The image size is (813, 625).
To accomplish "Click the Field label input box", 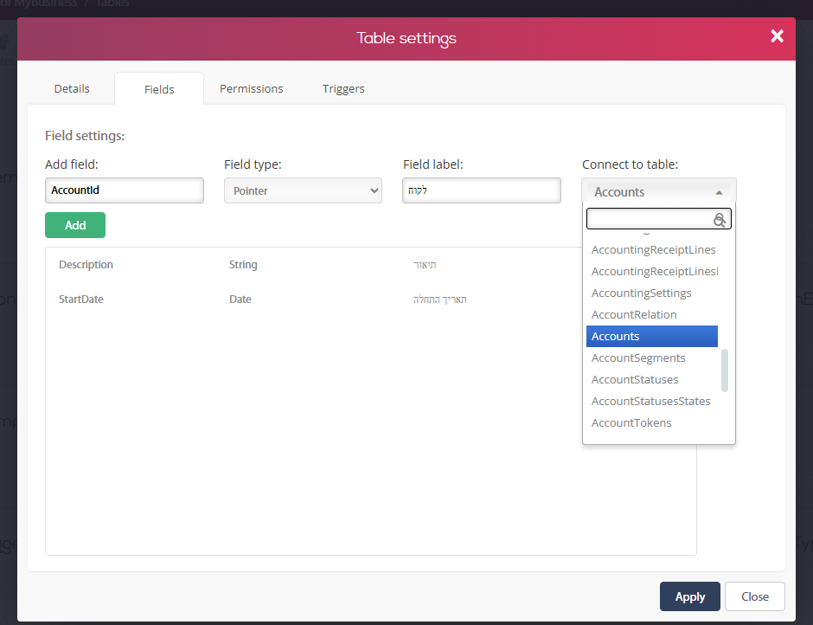I will pyautogui.click(x=482, y=190).
